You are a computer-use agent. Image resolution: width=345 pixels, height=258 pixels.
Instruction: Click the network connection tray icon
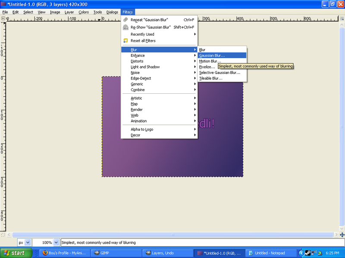(x=314, y=253)
